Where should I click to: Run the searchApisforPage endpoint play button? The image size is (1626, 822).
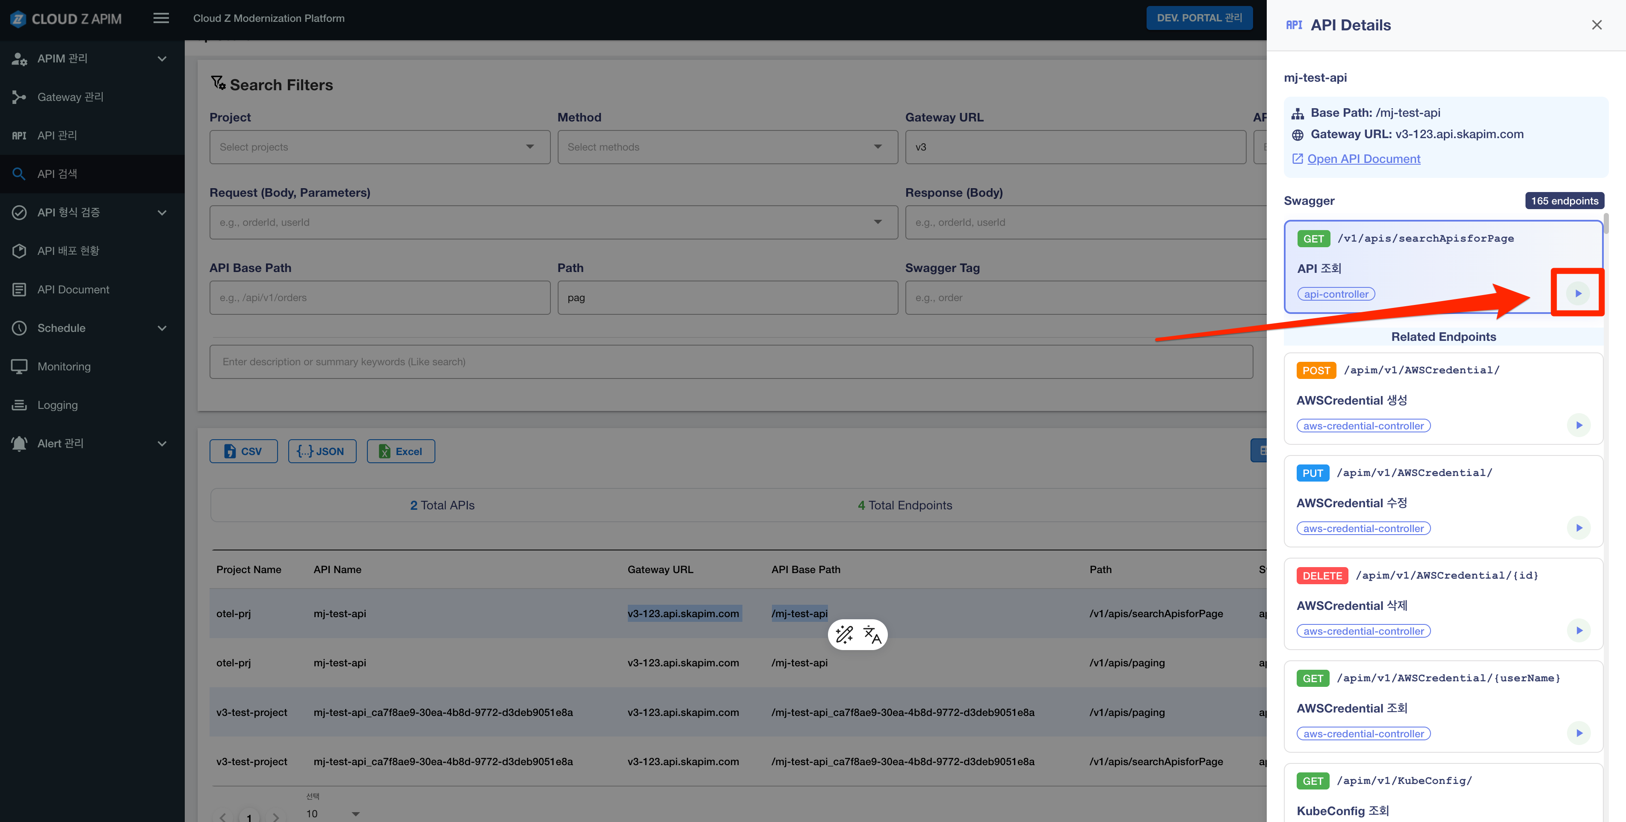click(x=1577, y=293)
